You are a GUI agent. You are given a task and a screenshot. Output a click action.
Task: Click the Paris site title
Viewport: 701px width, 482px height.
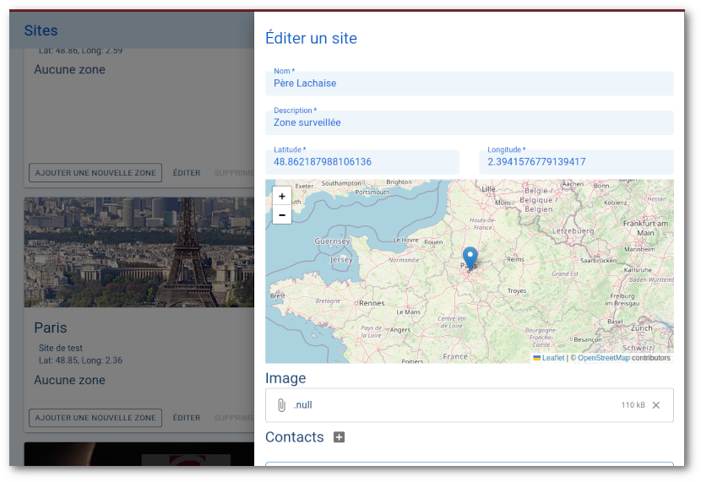click(51, 328)
